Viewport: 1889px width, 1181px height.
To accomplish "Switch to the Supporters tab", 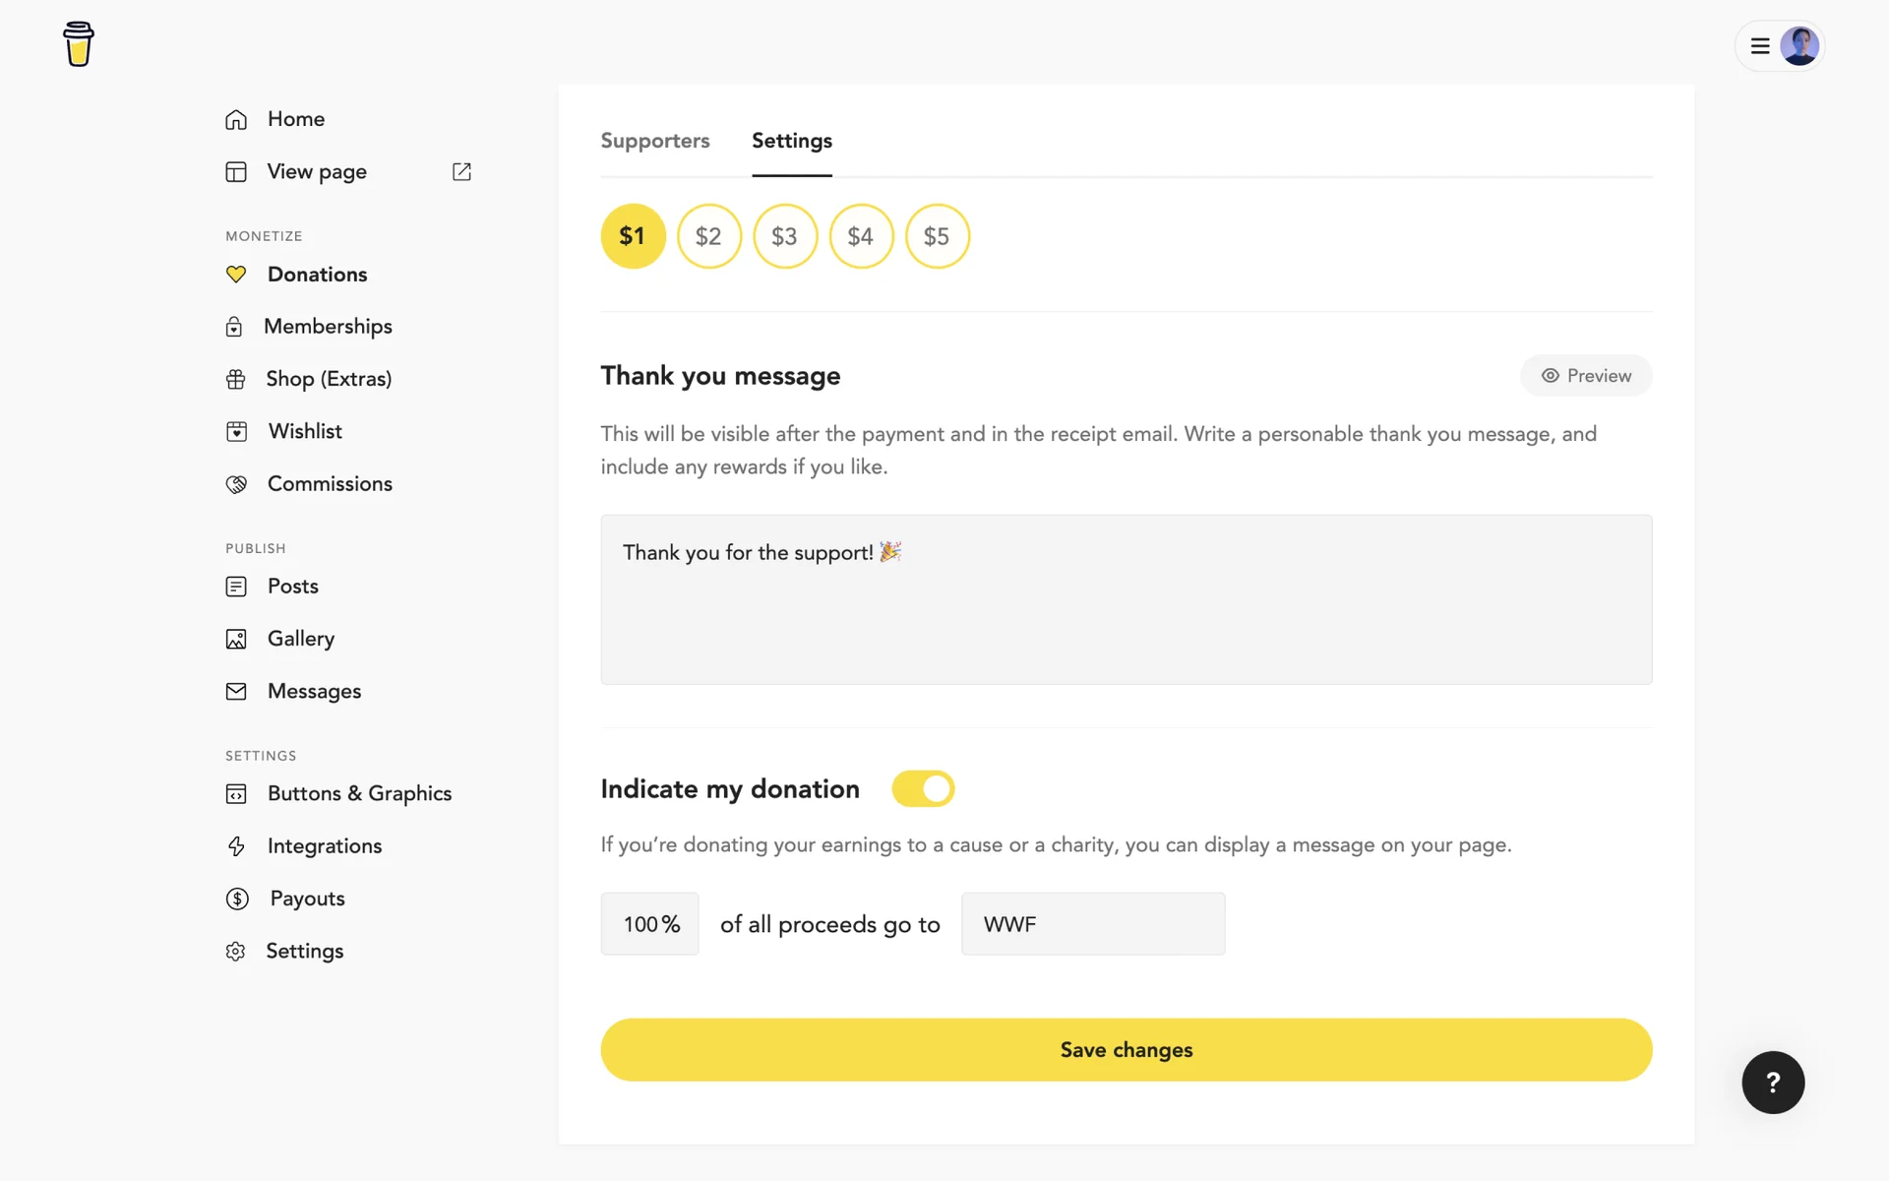I will click(654, 141).
